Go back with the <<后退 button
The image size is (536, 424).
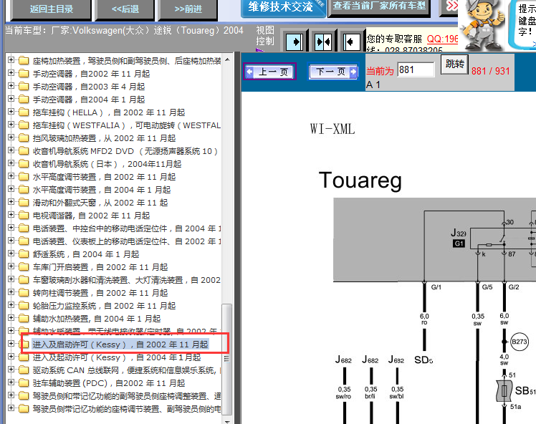pos(125,9)
